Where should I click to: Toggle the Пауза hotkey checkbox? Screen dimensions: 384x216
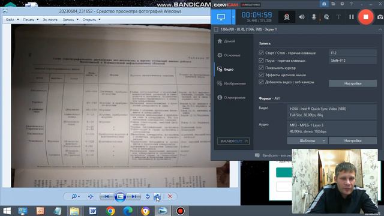(x=261, y=61)
